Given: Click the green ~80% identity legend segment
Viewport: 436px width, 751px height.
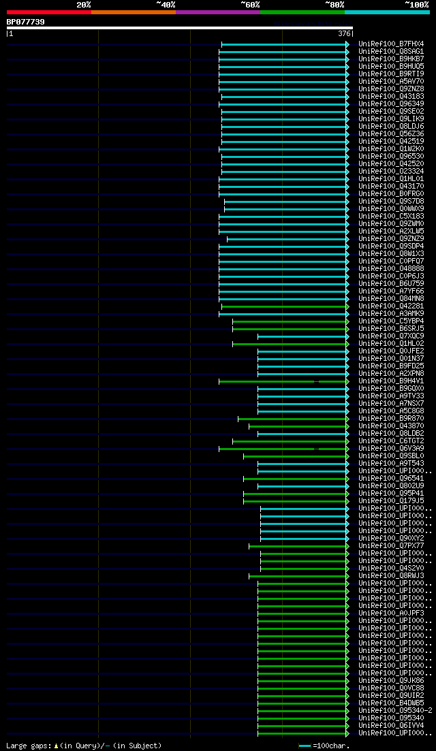Looking at the screenshot, I should (302, 12).
